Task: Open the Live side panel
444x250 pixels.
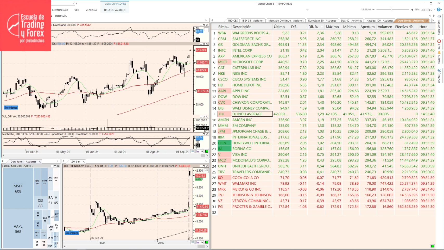Action: (439, 44)
